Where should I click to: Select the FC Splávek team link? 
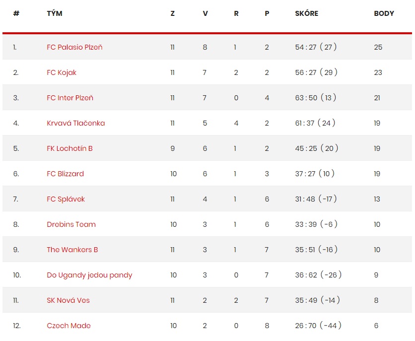[66, 199]
